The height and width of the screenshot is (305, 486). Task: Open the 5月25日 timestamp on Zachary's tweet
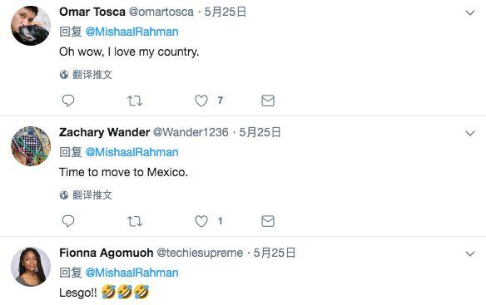tap(260, 132)
